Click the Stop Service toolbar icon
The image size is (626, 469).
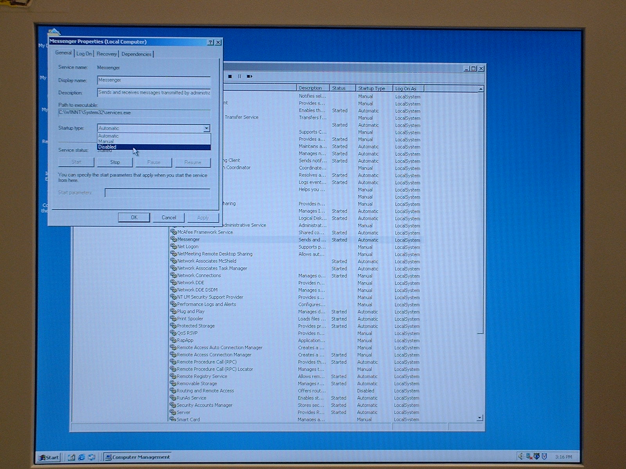pos(230,77)
